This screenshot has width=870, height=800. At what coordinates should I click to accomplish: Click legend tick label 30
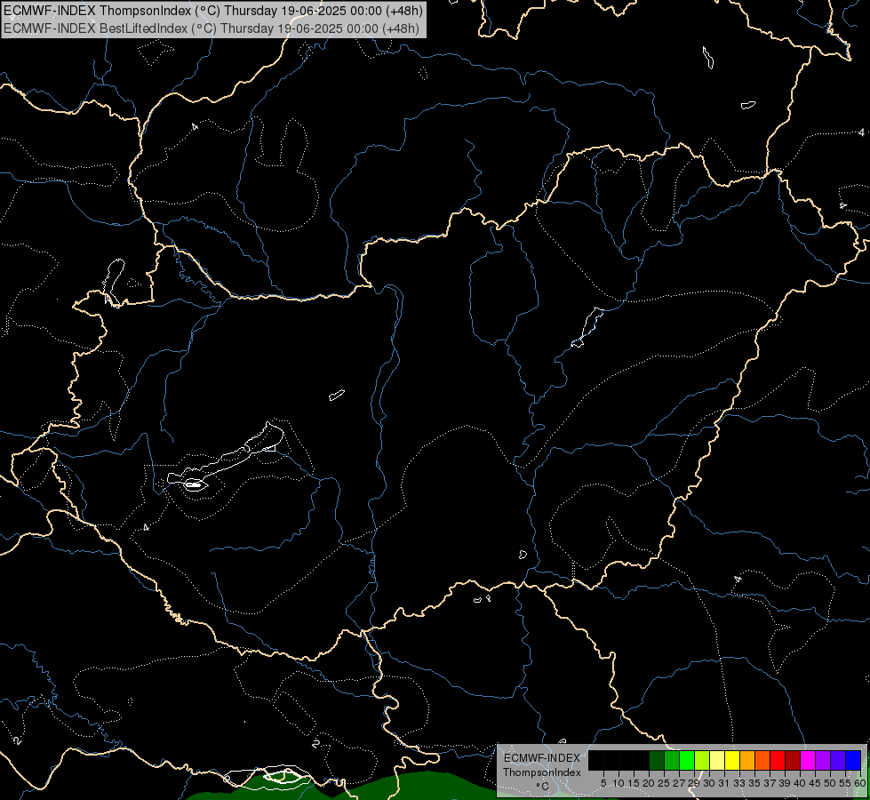(x=709, y=783)
